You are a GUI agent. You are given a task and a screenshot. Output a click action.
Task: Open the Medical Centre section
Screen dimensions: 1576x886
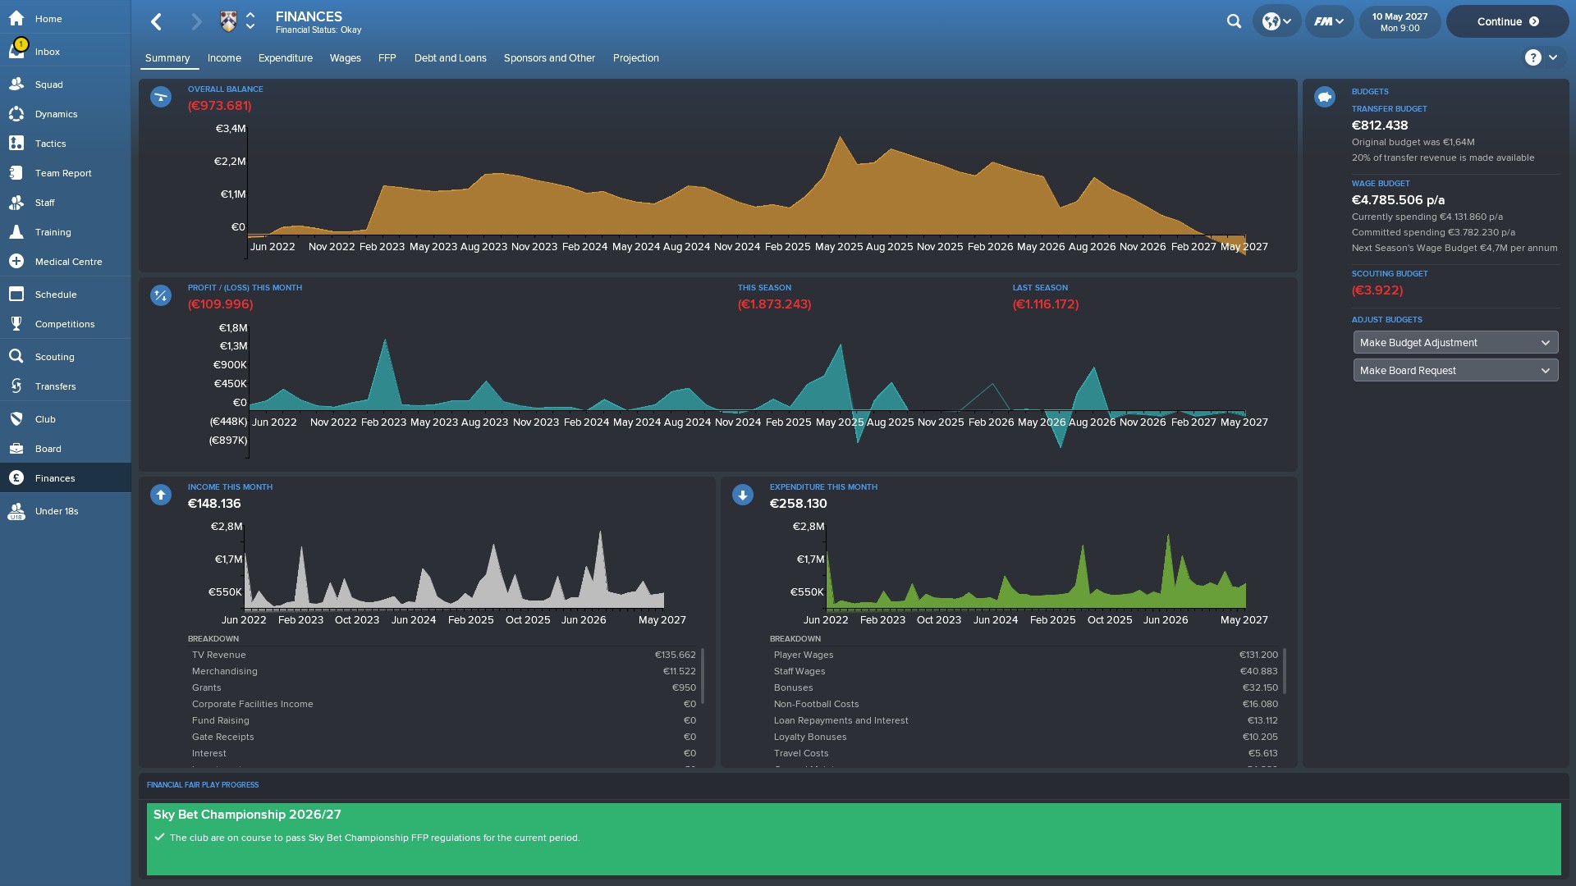(68, 262)
